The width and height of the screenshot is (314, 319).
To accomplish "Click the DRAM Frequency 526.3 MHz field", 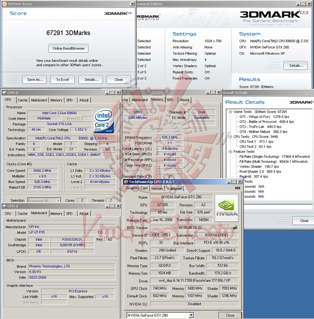I will 170,137.
